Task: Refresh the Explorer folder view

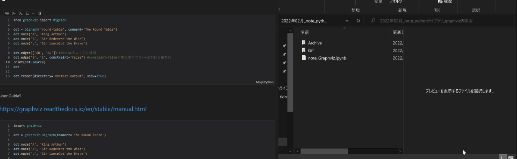Action: pyautogui.click(x=358, y=21)
